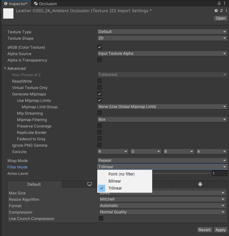Viewport: 229px width, 236px height.
Task: Enable Ignore PNG Gamma checkbox
Action: pos(99,145)
